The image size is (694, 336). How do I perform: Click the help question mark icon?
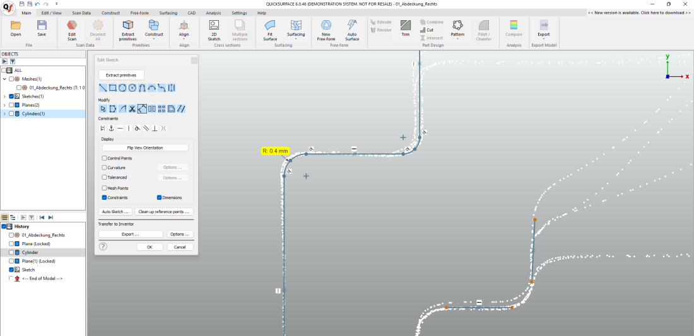click(103, 246)
